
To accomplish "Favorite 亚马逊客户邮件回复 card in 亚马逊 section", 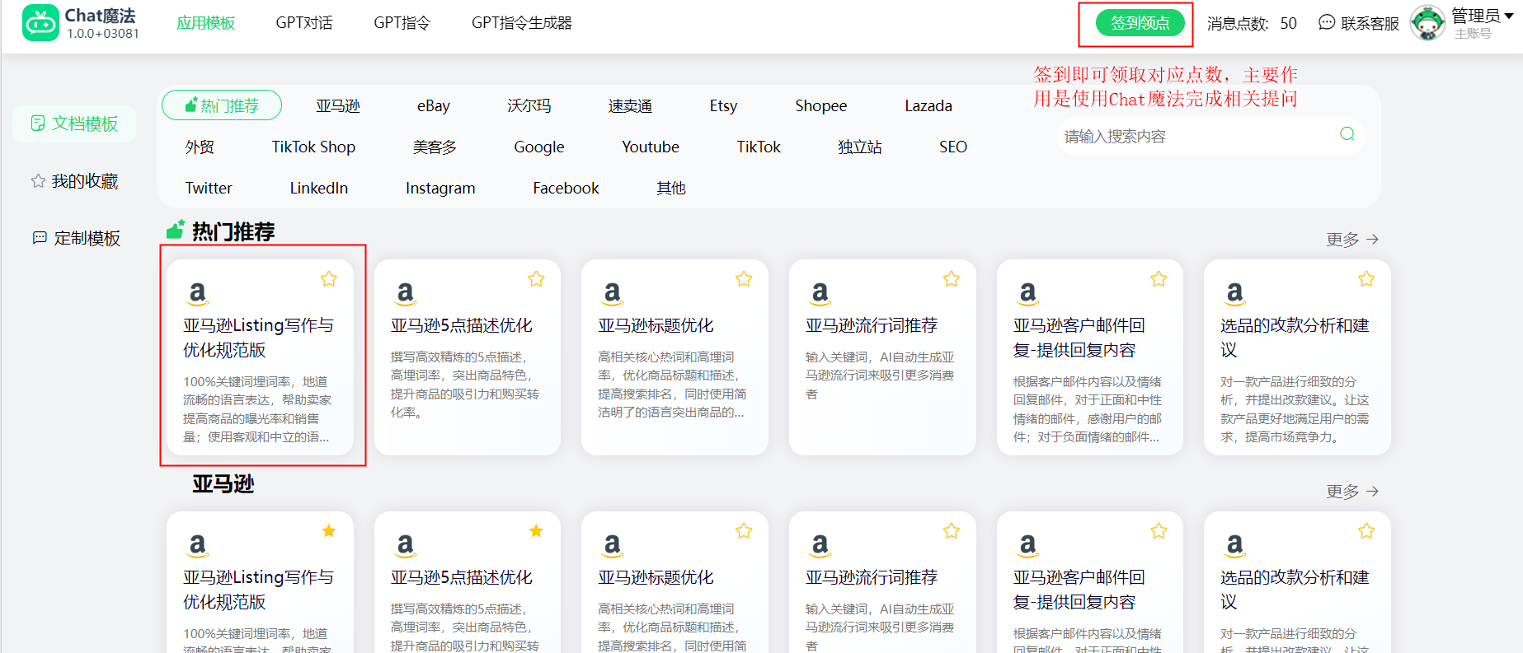I will point(1159,531).
